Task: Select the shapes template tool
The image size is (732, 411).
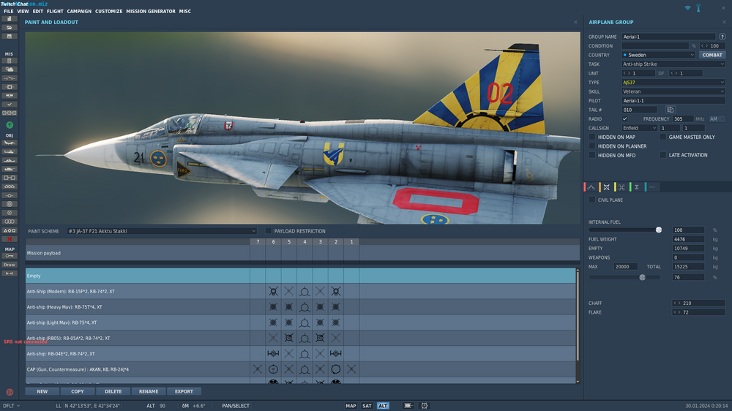Action: click(10, 230)
